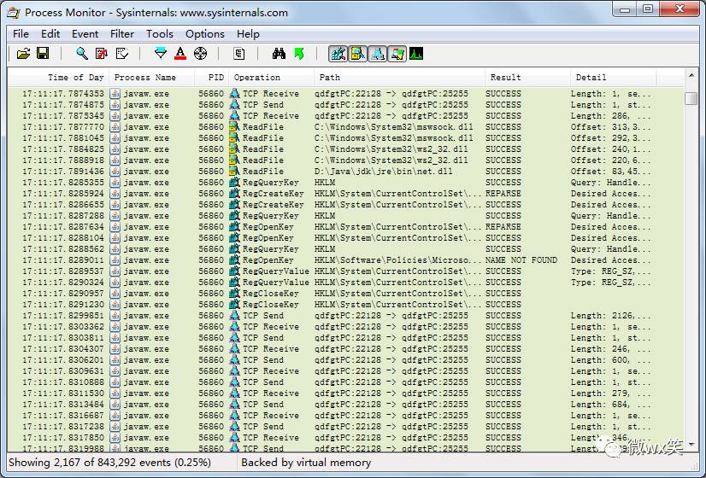Open the Highlight icon with red underline

point(180,54)
